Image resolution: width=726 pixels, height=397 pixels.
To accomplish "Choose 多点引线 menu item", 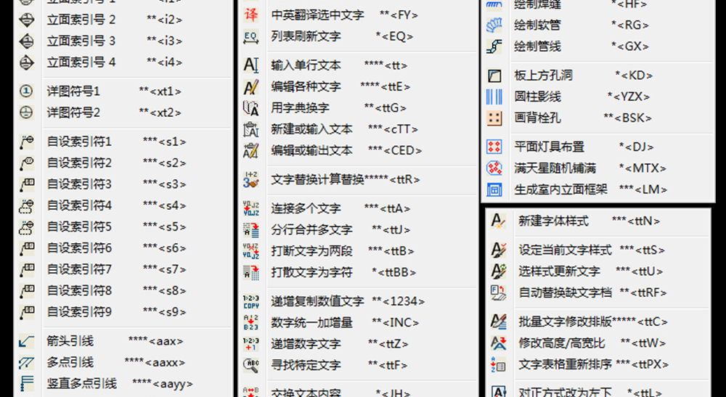I will [x=70, y=362].
